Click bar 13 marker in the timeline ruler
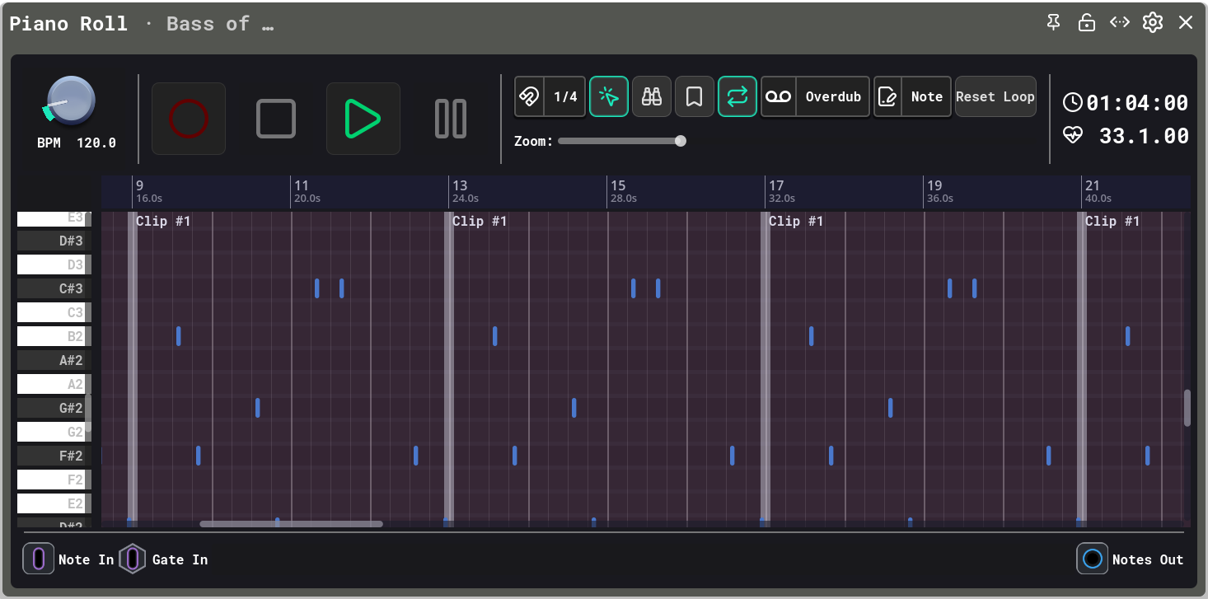The height and width of the screenshot is (599, 1208). [460, 185]
